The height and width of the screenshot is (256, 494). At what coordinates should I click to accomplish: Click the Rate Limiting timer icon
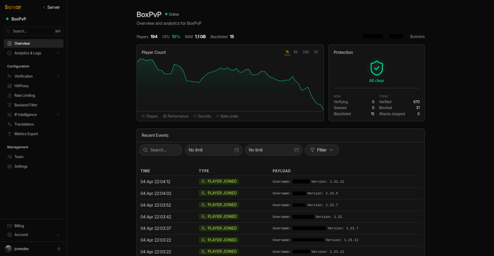(x=9, y=95)
